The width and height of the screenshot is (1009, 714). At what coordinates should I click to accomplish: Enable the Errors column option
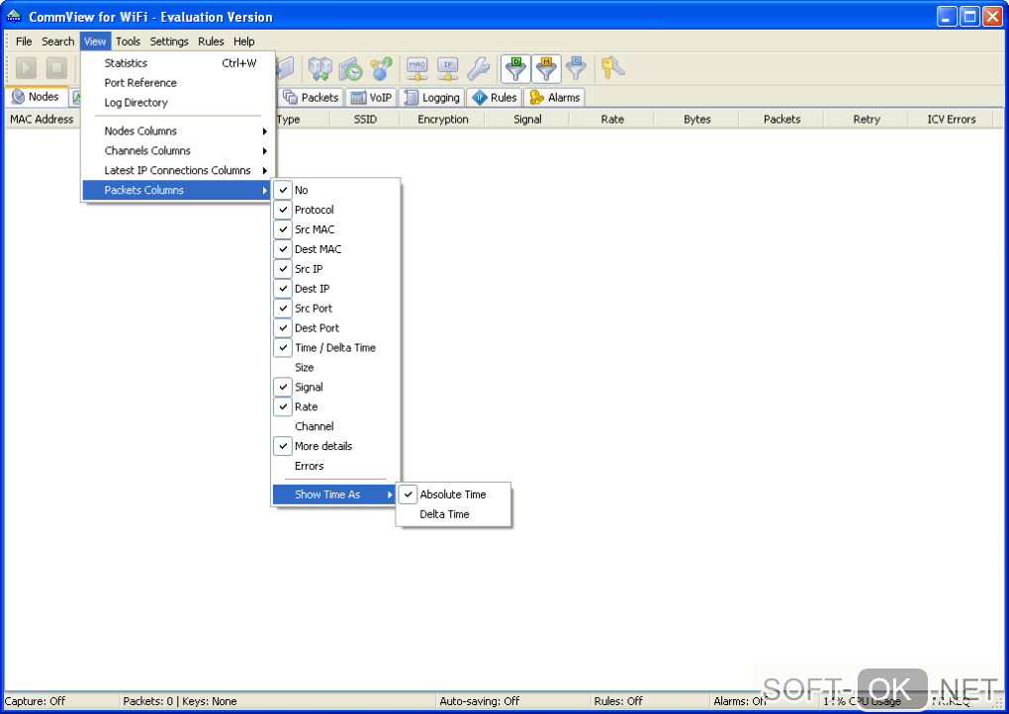tap(335, 466)
